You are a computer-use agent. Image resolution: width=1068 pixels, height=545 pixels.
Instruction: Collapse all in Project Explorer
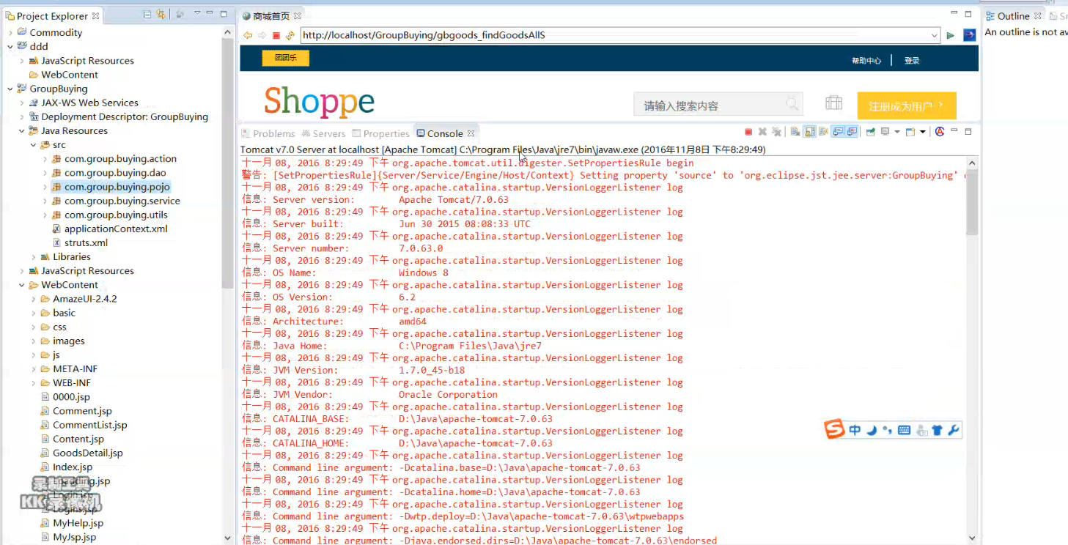[x=147, y=15]
